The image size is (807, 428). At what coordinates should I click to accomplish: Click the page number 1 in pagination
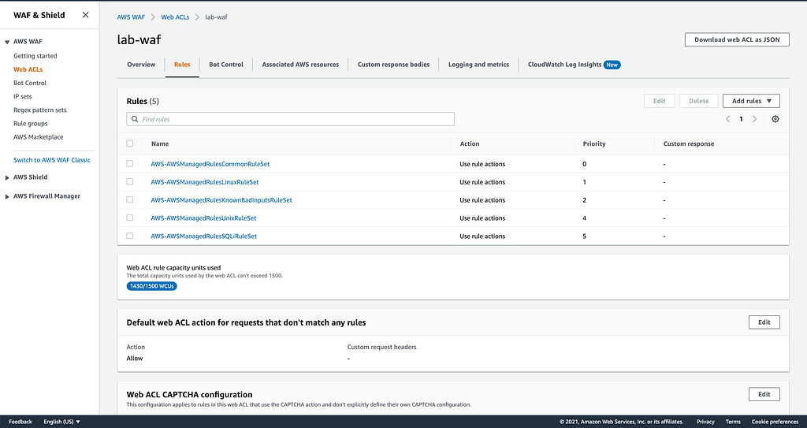pyautogui.click(x=741, y=119)
